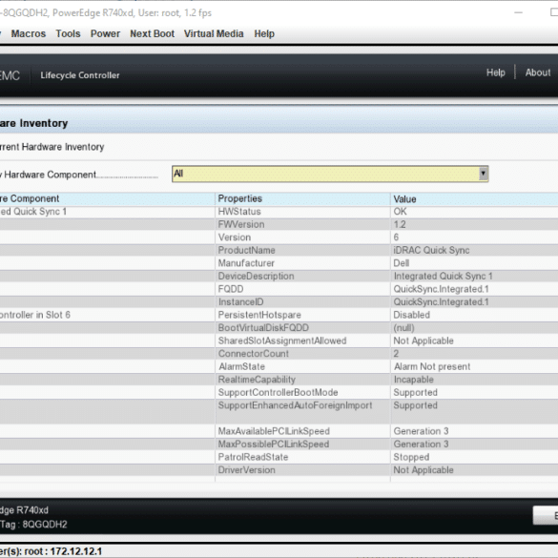Click the Value column header
The image size is (558, 558).
[x=474, y=199]
